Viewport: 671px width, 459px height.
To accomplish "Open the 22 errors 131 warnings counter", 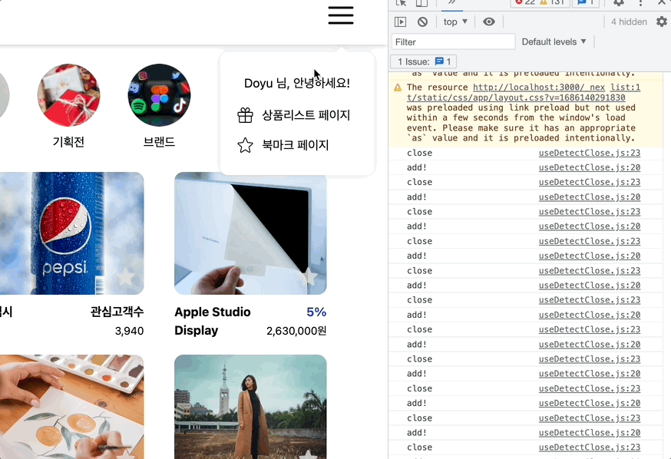I will (540, 2).
